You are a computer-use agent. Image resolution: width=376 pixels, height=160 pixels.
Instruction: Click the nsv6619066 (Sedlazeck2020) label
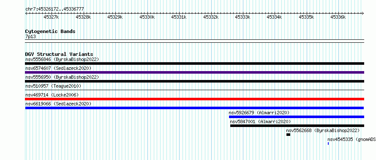click(58, 104)
